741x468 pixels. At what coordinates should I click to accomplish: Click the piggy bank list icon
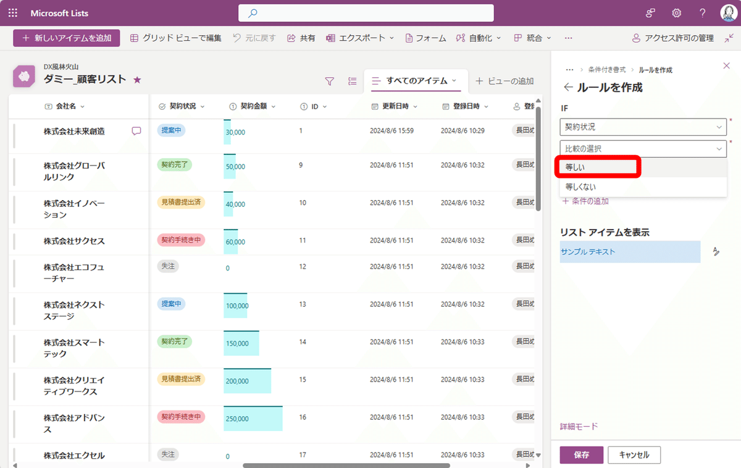(25, 76)
